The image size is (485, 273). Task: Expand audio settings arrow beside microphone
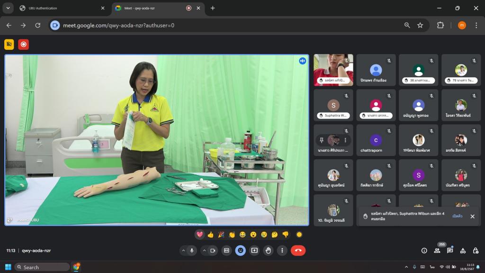tap(183, 250)
